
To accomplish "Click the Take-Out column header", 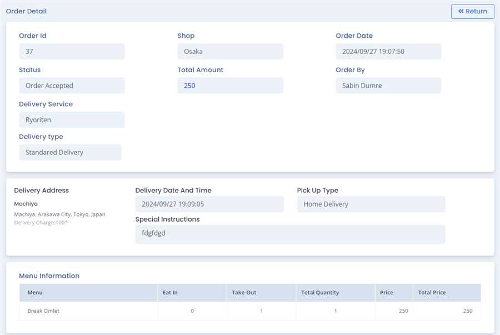I will click(244, 293).
